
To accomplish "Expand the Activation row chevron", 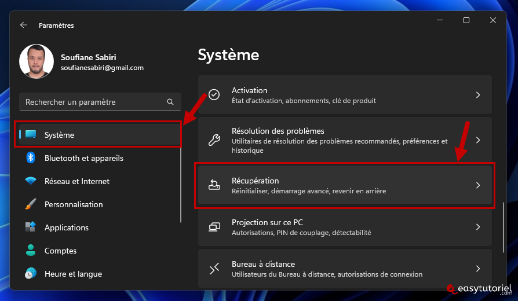I will point(477,95).
